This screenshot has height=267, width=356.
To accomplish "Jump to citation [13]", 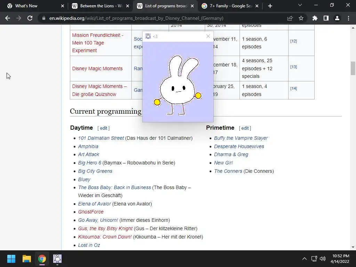I will [x=293, y=67].
